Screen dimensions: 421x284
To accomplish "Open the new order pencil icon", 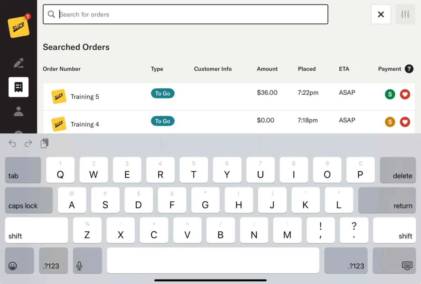I will tap(19, 63).
